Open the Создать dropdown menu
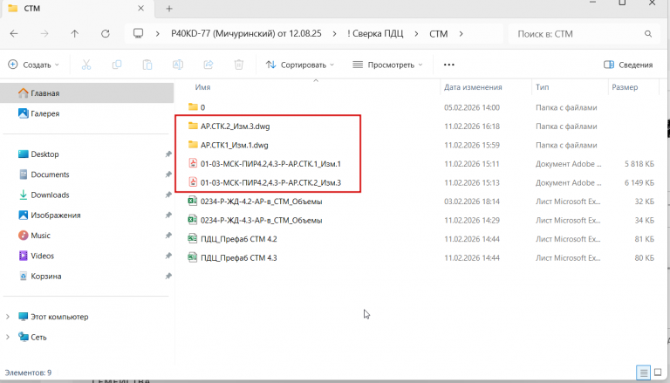Viewport: 670px width, 383px height. pyautogui.click(x=34, y=65)
